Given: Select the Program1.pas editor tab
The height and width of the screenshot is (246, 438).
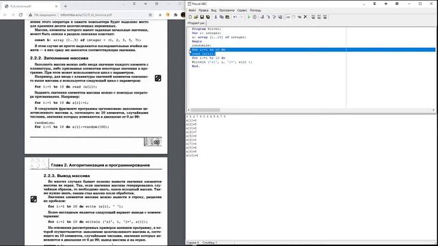Looking at the screenshot, I should (x=196, y=23).
